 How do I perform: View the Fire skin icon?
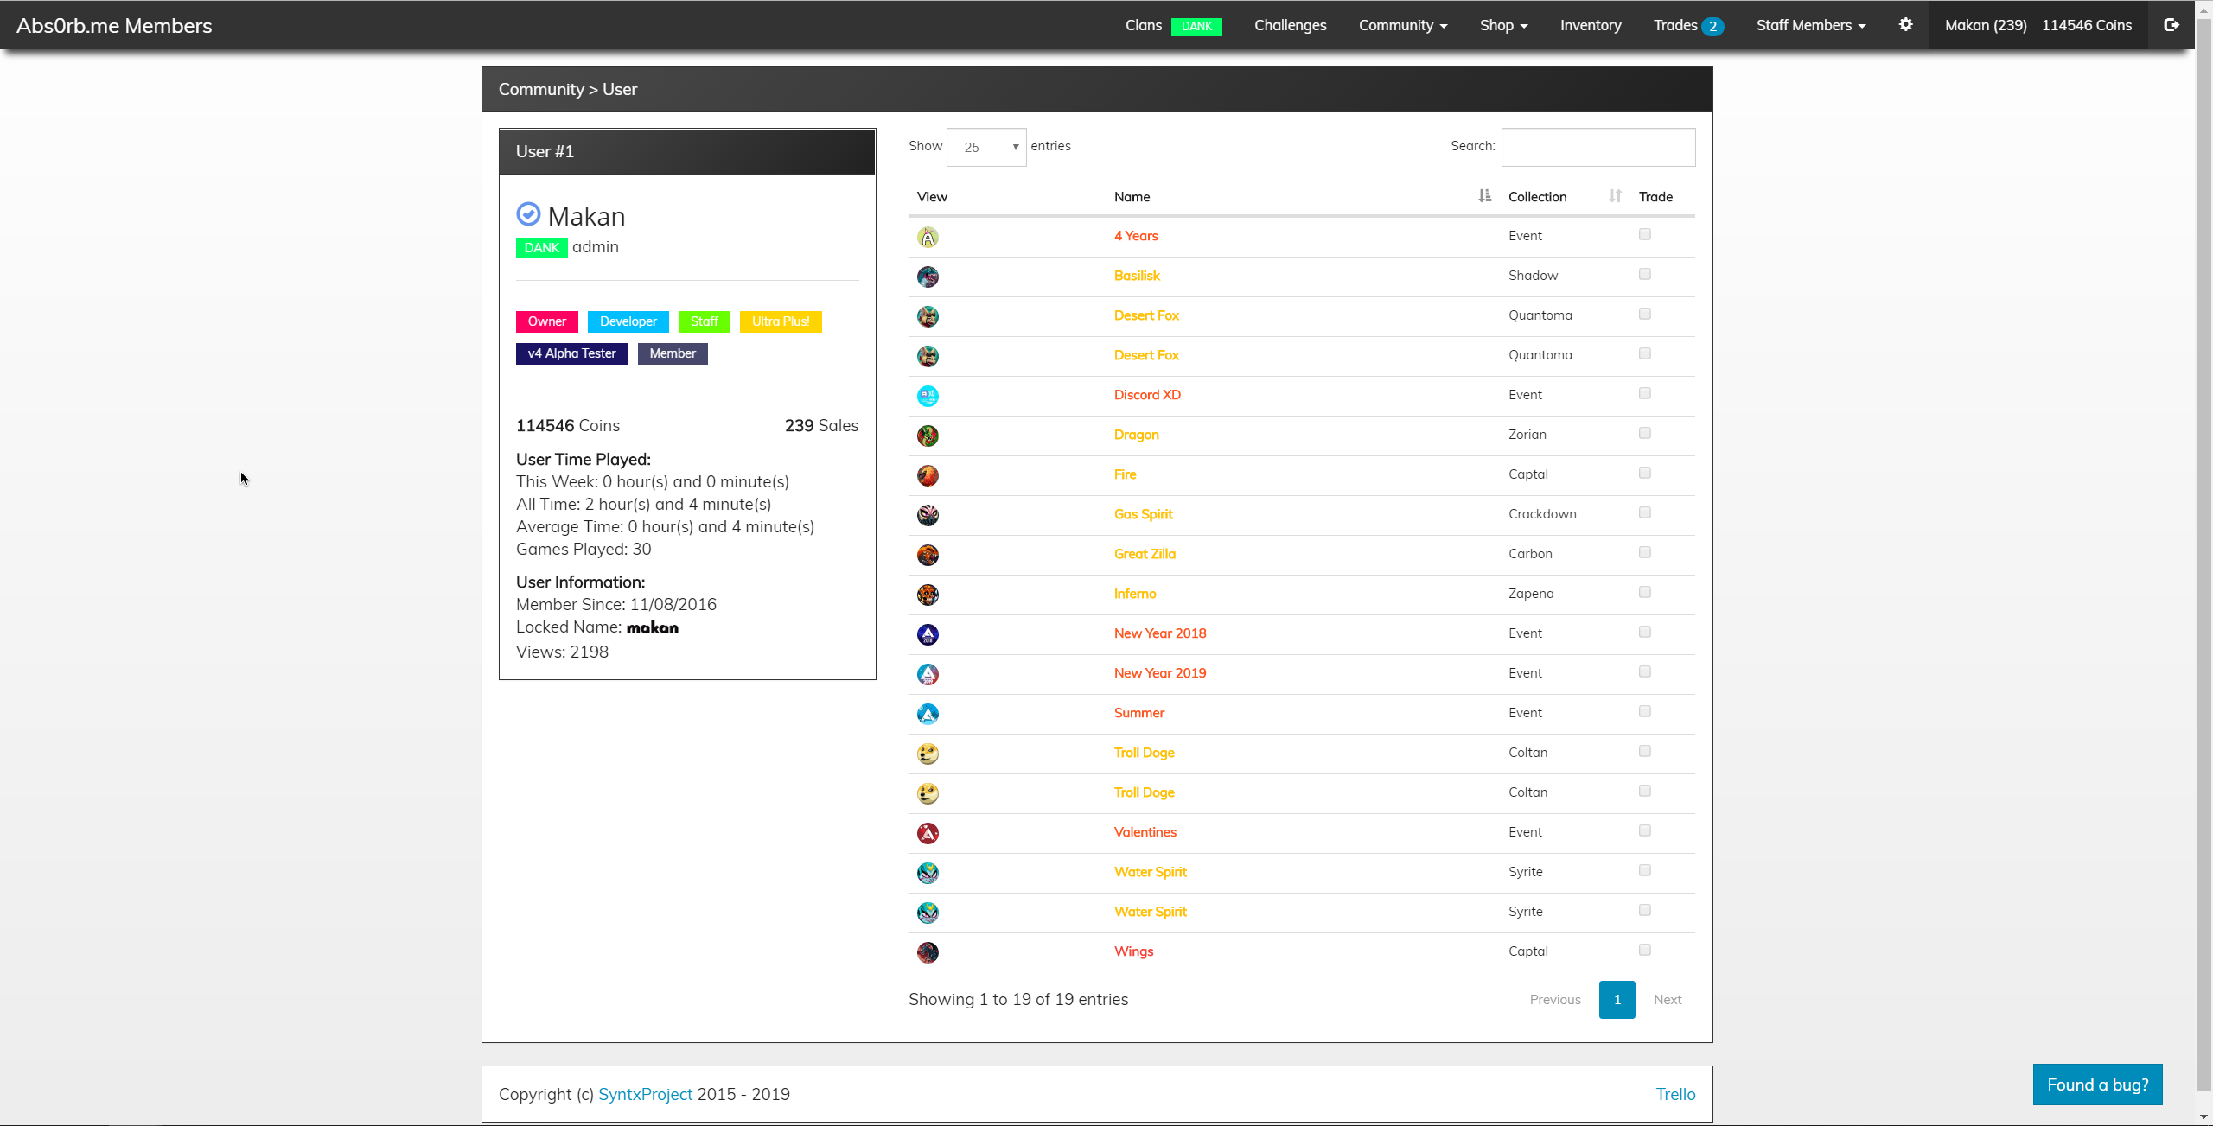(928, 475)
